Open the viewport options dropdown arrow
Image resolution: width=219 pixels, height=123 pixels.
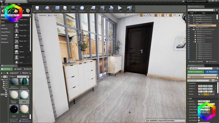pos(34,15)
